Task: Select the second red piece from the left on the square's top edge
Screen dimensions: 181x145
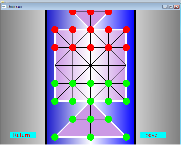Action: pos(73,30)
